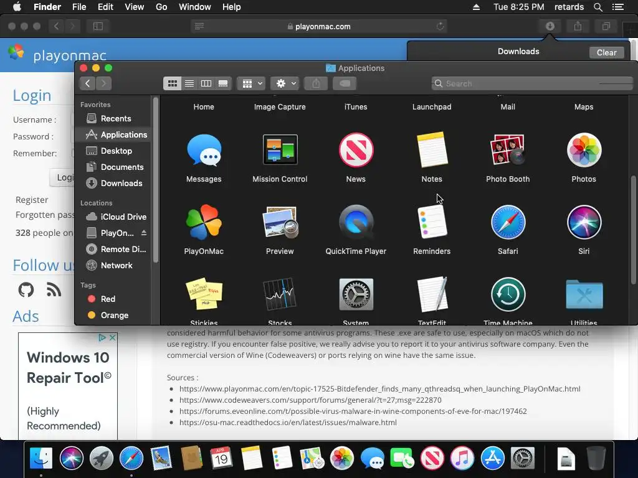638x478 pixels.
Task: Open the PlayOnMac application icon
Action: (204, 222)
